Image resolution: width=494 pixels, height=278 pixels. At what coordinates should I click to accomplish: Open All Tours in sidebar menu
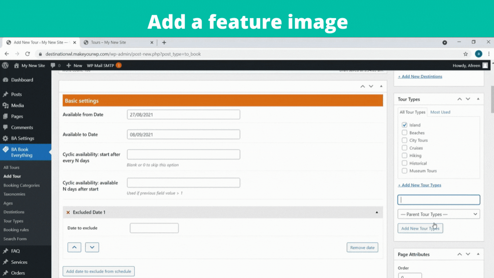11,167
